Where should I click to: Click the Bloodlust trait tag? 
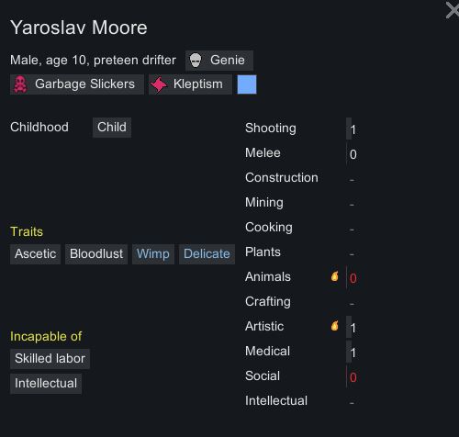coord(96,254)
